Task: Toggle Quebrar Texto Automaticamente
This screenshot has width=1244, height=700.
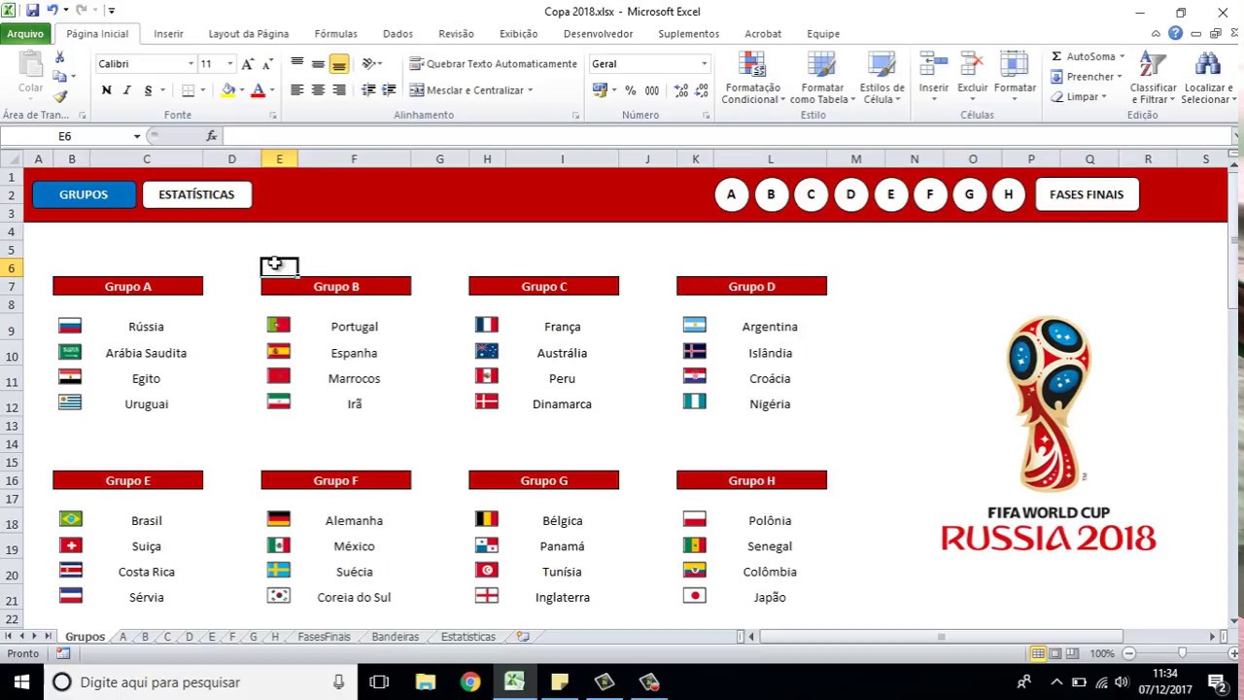Action: pos(494,63)
